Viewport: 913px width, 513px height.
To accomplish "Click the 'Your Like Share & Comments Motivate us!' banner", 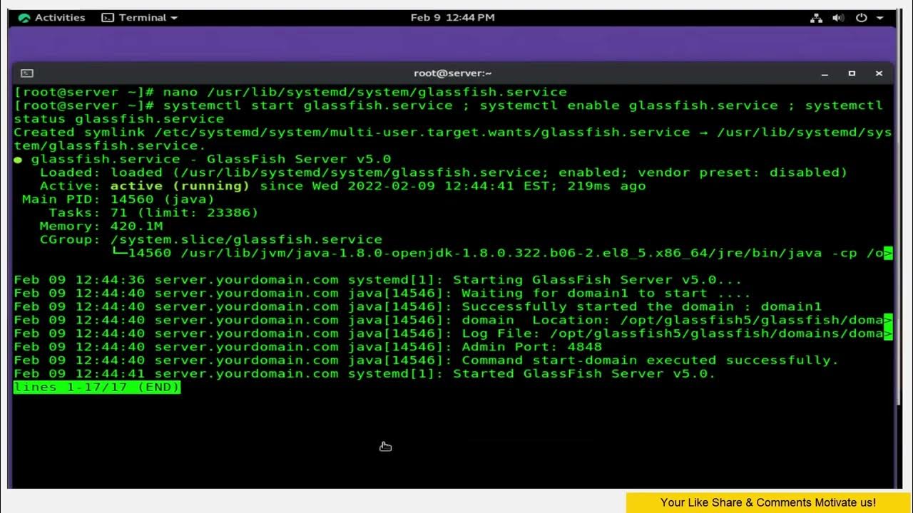I will pos(768,502).
